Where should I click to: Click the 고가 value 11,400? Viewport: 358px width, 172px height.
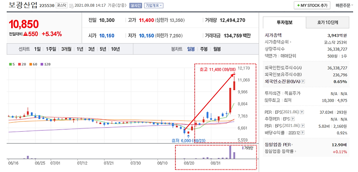(146, 20)
